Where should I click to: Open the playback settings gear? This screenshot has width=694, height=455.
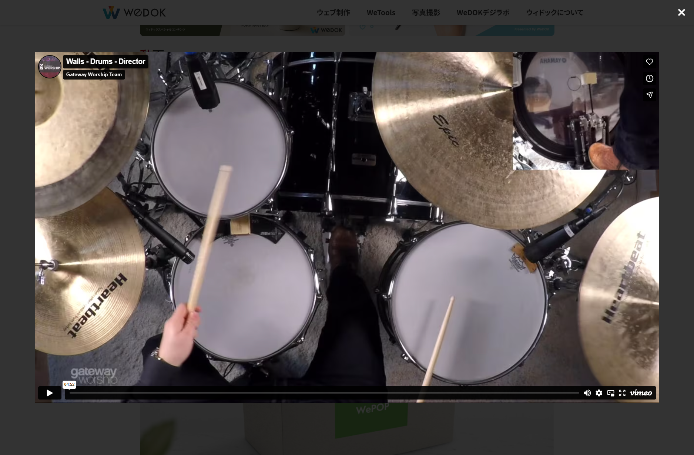click(x=599, y=393)
